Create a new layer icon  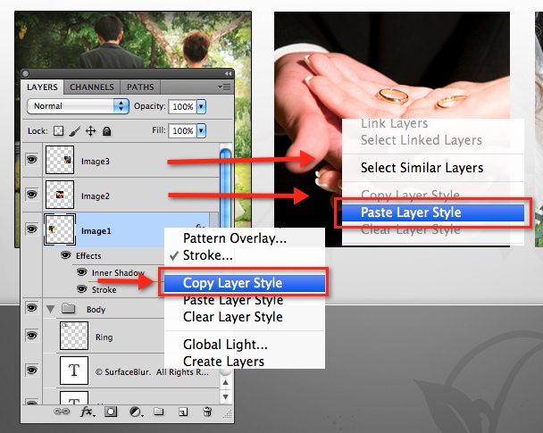183,412
